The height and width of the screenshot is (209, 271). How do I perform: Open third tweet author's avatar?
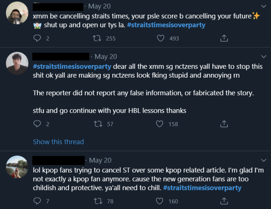[x=17, y=167]
